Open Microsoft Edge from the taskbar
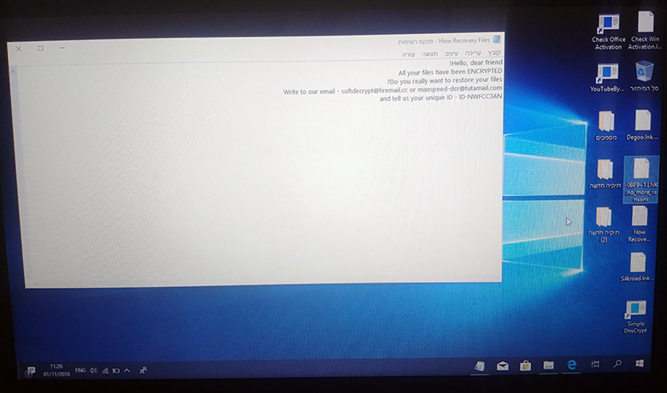The width and height of the screenshot is (667, 393). tap(571, 365)
